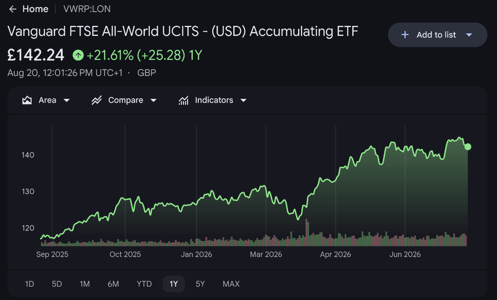Click the Area chart type icon
The height and width of the screenshot is (300, 497).
point(27,100)
